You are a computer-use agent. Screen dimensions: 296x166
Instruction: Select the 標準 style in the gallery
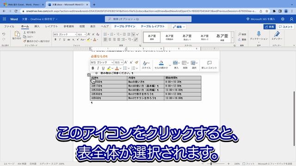tap(152, 37)
